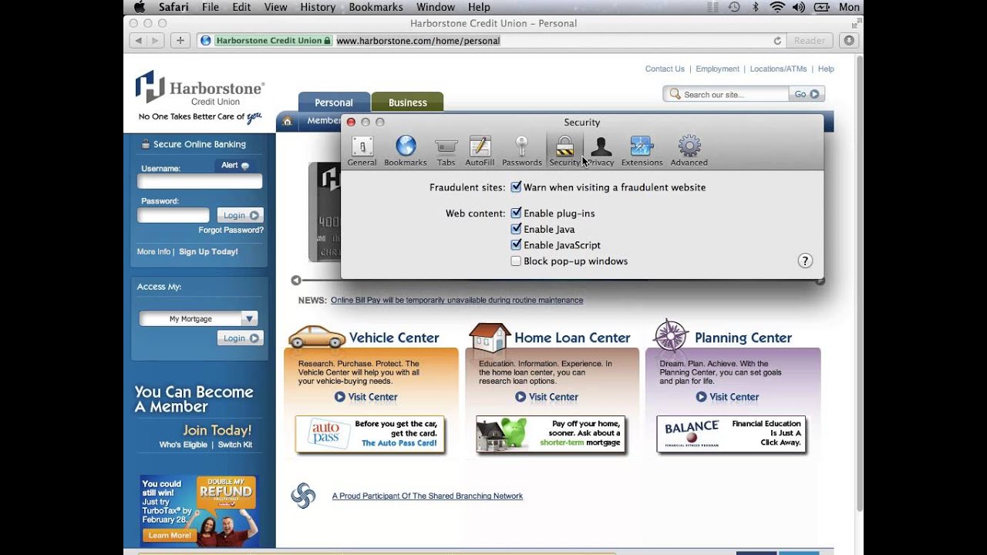Click the Harborstone Credit Union logo
This screenshot has height=555, width=987.
tap(200, 96)
